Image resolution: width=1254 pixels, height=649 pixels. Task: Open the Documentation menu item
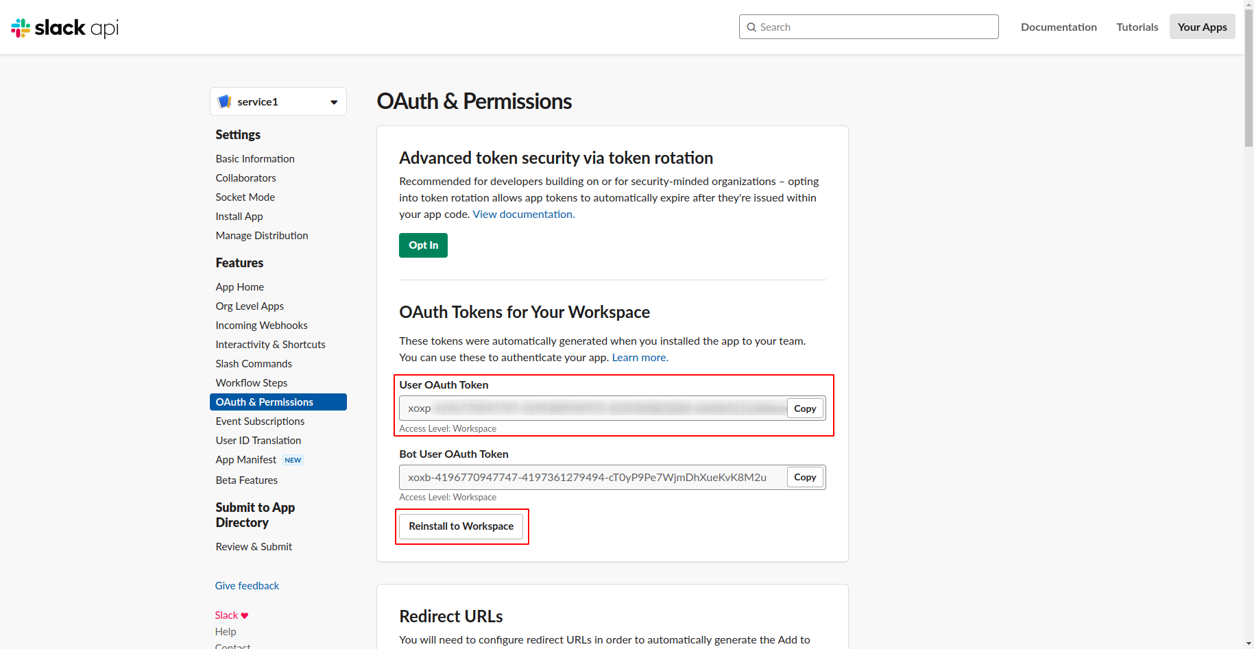pyautogui.click(x=1059, y=27)
